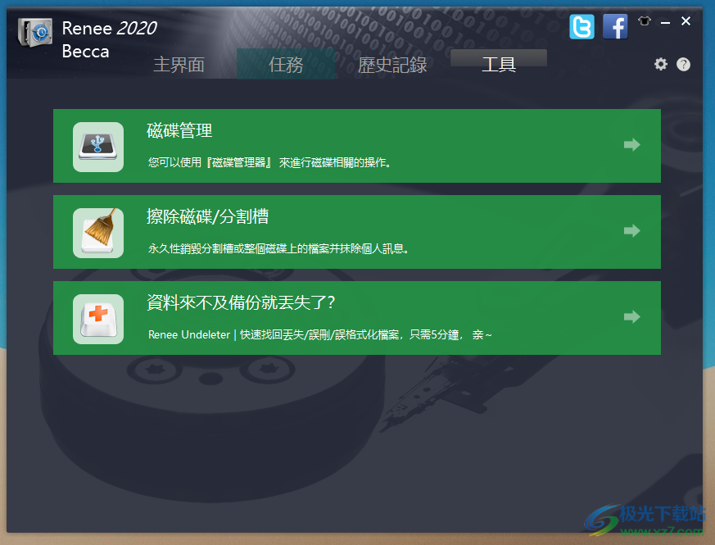Click the USB disk icon for 磁碟管理

98,147
